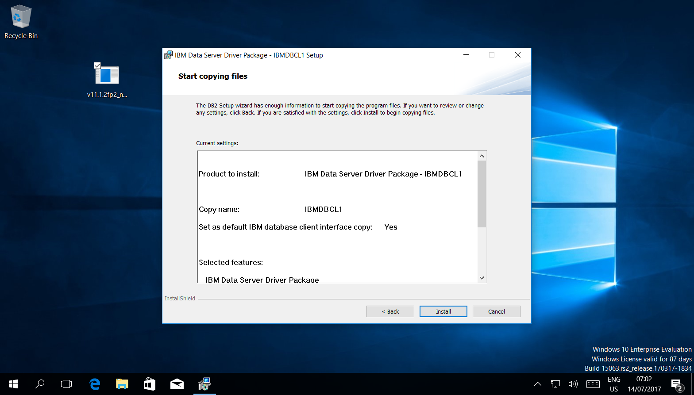
Task: Show hidden system tray icons
Action: 537,384
